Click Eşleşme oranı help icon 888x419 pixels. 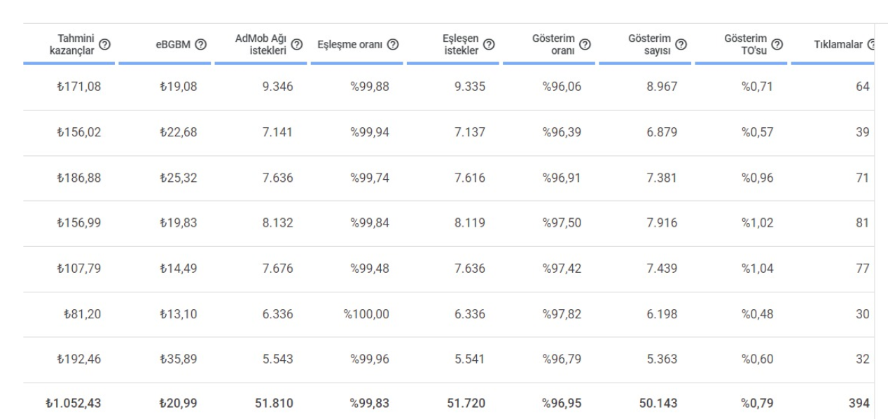(x=394, y=45)
